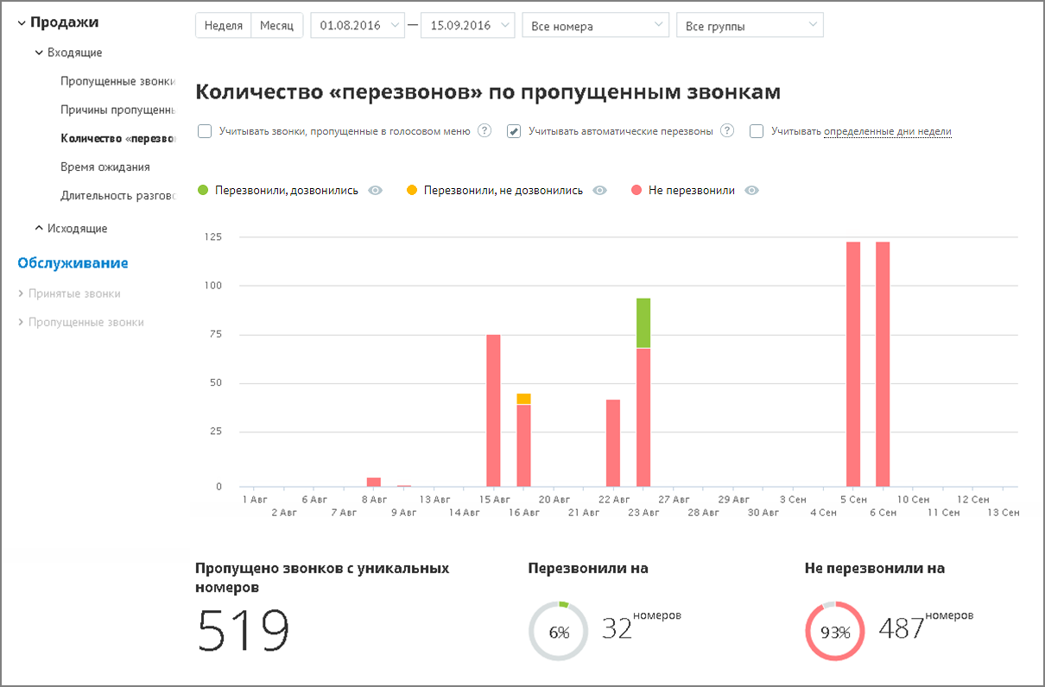
Task: Click green segment of 23 Авг bar
Action: (x=643, y=323)
